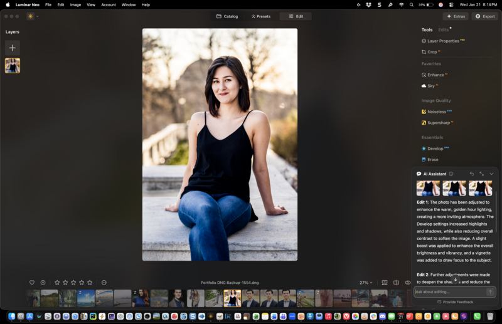
Task: Open the Enhance AI tool
Action: click(434, 75)
